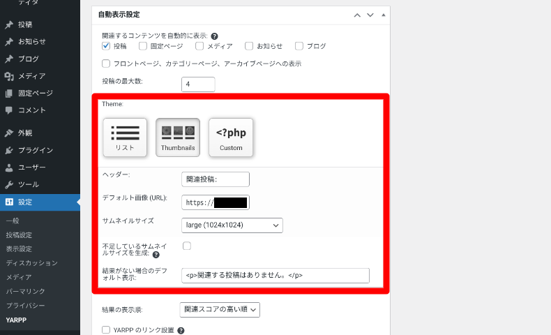Go to プライバシー settings submenu
The image size is (551, 335).
point(25,306)
